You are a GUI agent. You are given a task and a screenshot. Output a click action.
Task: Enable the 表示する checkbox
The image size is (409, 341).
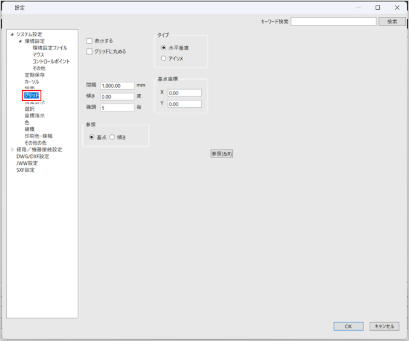coord(90,41)
